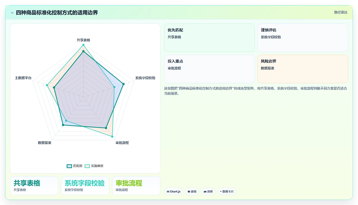Image resolution: width=358 pixels, height=205 pixels.
Task: Click the 系统字段校验 text in 谨慎评估 card
Action: (x=271, y=37)
